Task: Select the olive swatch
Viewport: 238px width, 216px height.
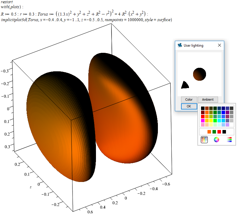Action: coord(211,112)
